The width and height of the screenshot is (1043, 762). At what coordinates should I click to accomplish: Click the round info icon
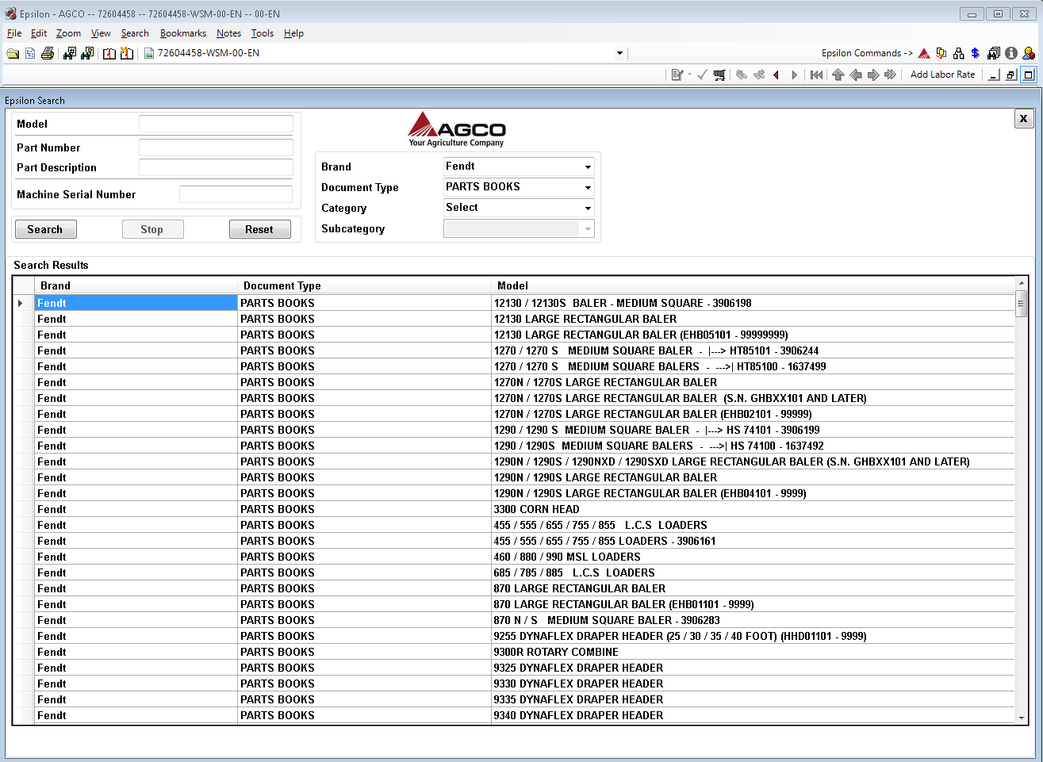tap(1011, 53)
